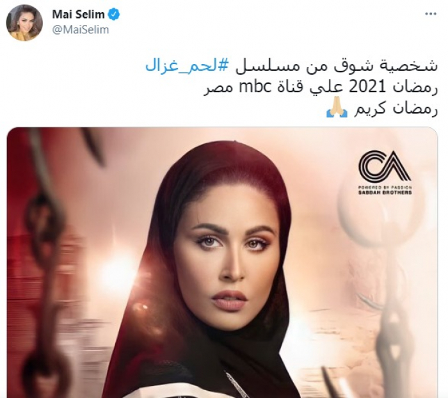Image resolution: width=448 pixels, height=398 pixels.
Task: Open the three-dot more options menu
Action: 431,14
